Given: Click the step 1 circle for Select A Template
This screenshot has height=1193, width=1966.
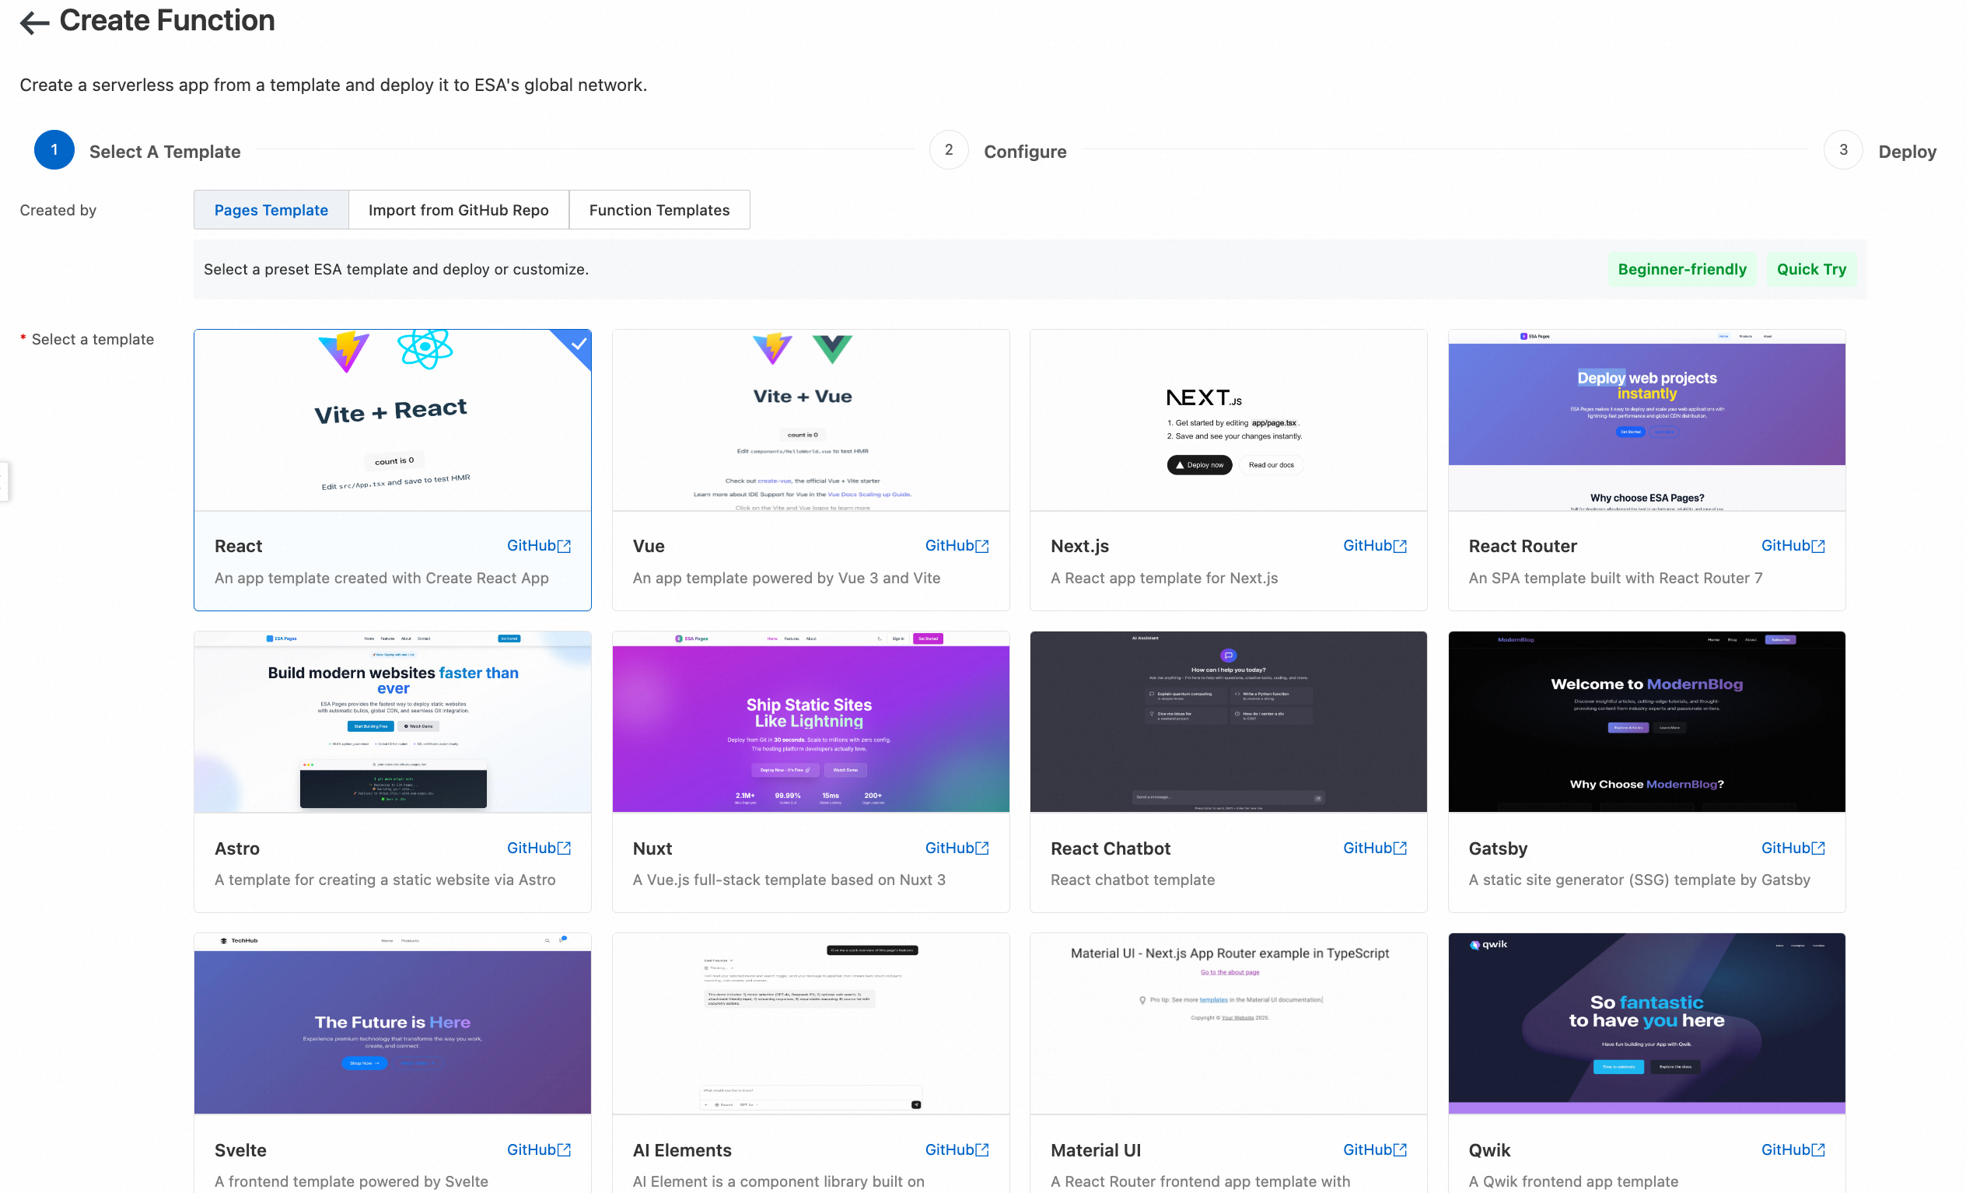Looking at the screenshot, I should click(x=54, y=150).
